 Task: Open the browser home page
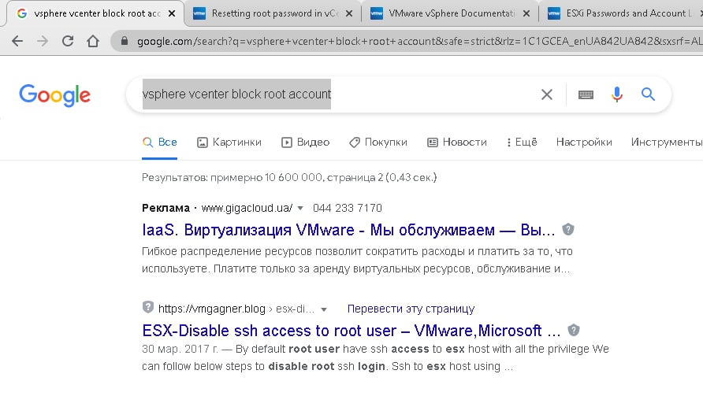click(93, 41)
